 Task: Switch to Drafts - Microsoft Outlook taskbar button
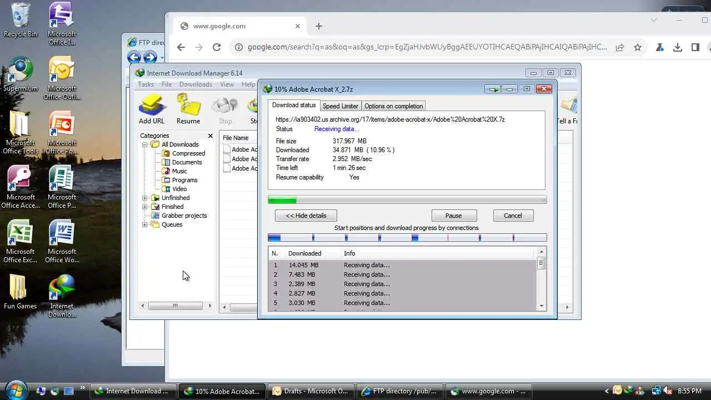tap(311, 391)
